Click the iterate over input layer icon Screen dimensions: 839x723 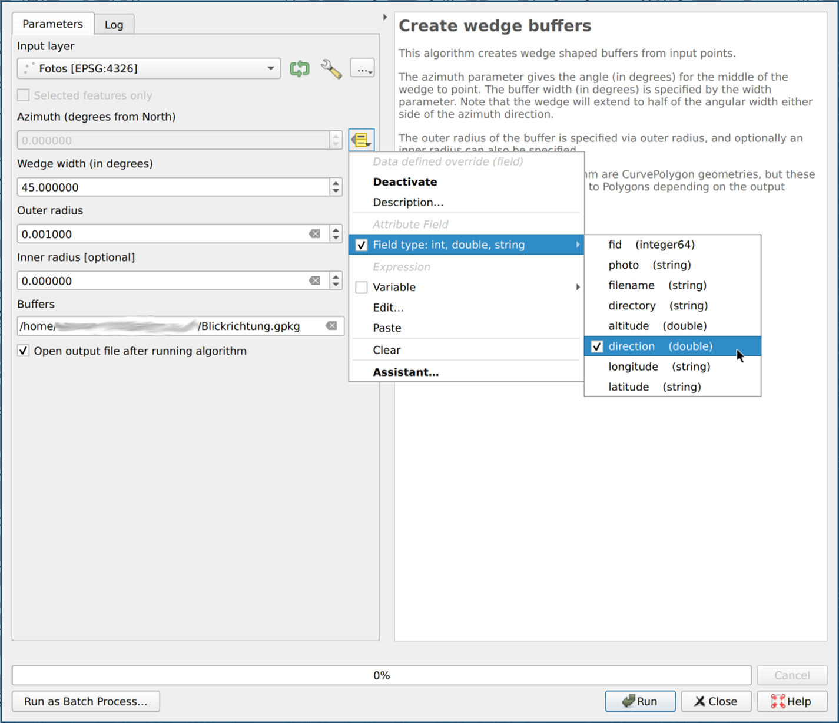pyautogui.click(x=300, y=68)
